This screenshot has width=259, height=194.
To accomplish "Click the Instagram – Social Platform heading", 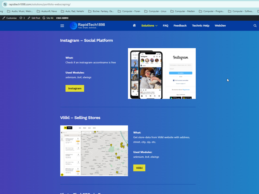I will pos(87,40).
